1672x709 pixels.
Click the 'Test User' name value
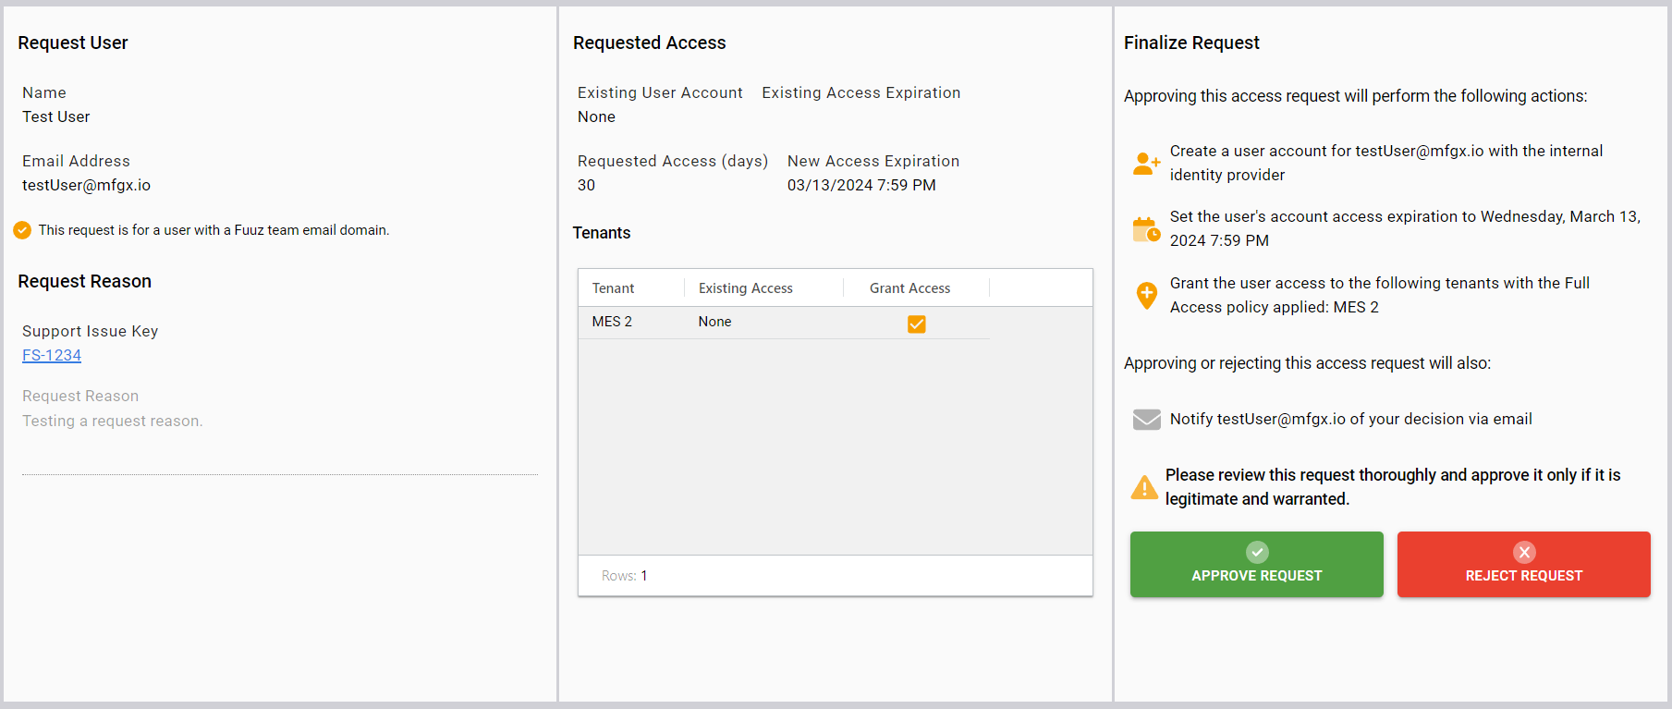click(55, 116)
